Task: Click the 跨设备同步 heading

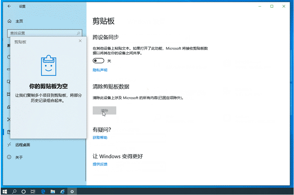Action: (x=105, y=37)
